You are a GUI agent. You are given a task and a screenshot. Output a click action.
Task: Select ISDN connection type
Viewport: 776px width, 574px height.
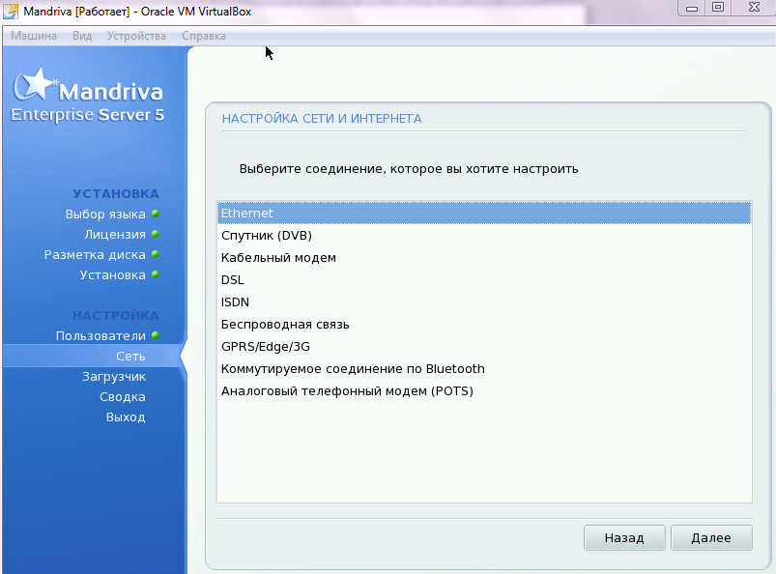pos(484,301)
